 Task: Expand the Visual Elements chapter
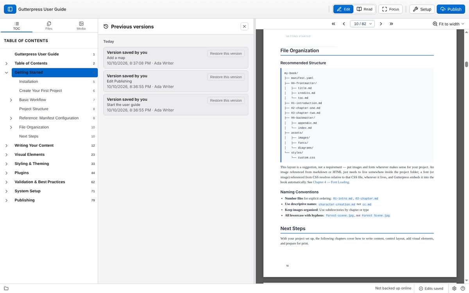7,155
